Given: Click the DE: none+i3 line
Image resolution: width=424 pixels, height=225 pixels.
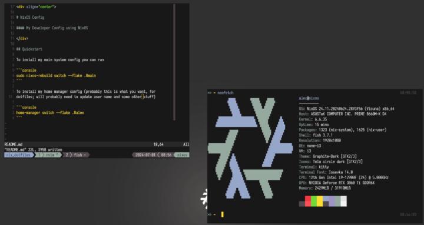Looking at the screenshot, I should tap(310, 146).
